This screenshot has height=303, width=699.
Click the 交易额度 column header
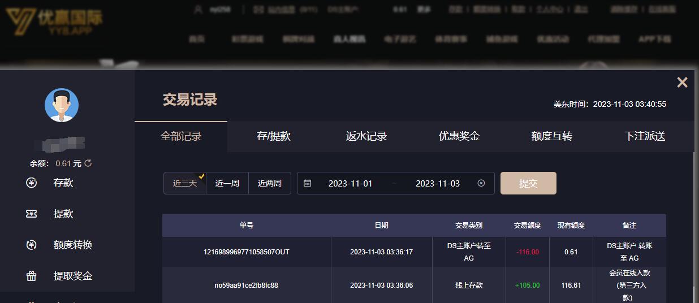pos(528,225)
